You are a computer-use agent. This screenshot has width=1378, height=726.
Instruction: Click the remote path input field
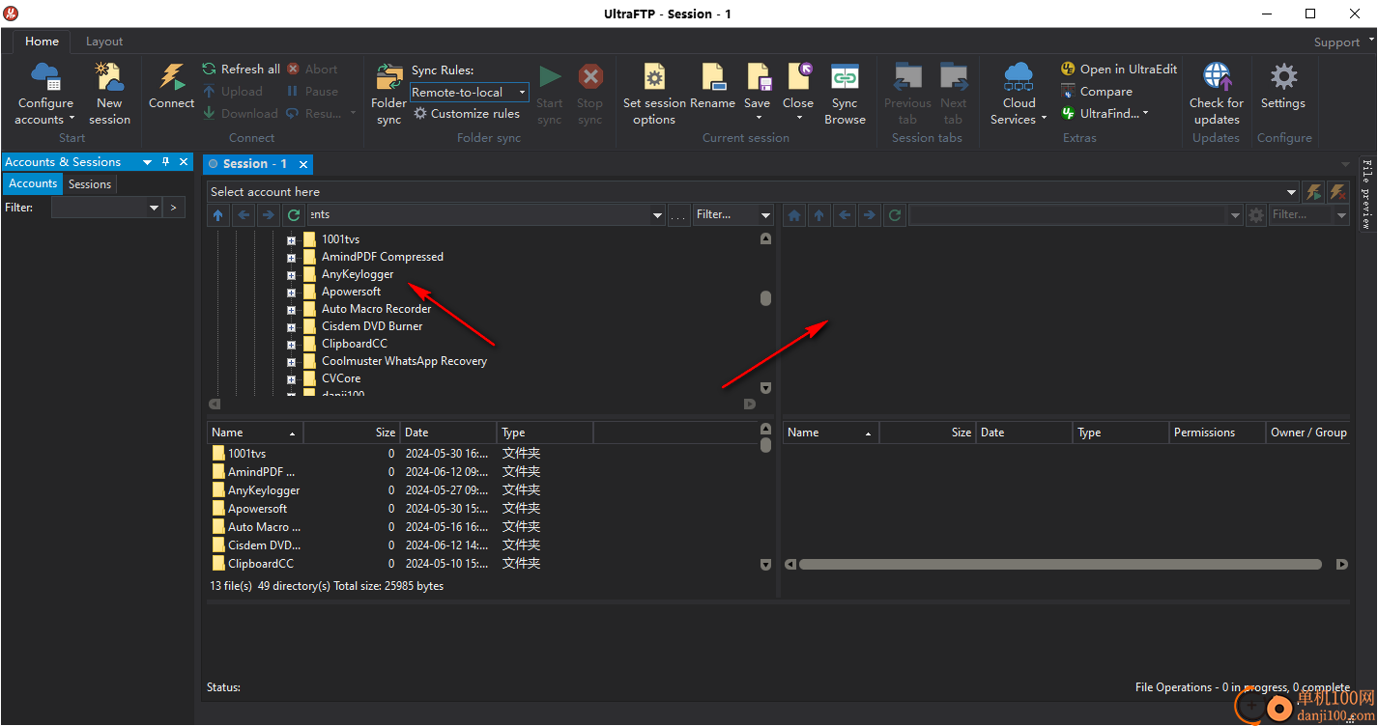click(x=1068, y=215)
